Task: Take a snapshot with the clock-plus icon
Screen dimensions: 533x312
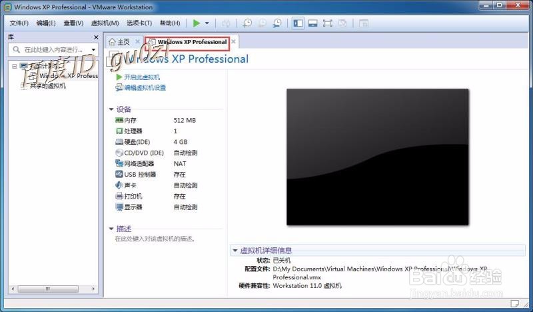Action: tap(247, 23)
